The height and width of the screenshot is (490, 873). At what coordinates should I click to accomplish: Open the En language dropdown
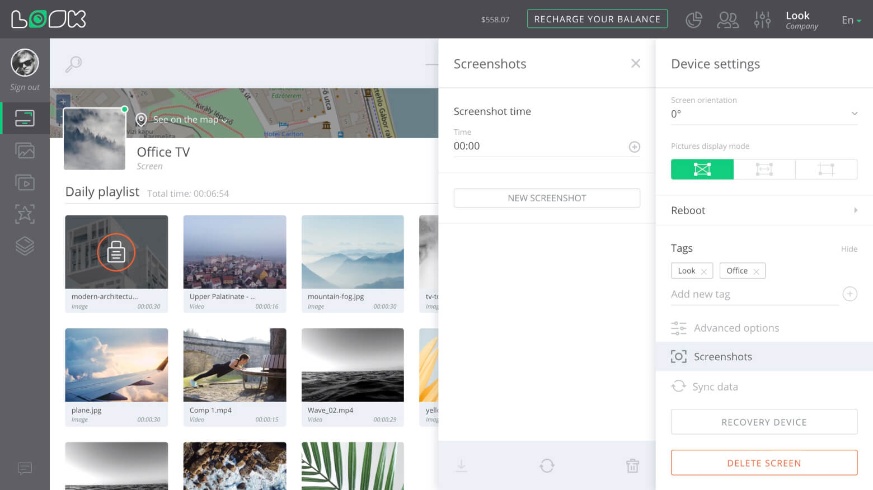coord(851,20)
